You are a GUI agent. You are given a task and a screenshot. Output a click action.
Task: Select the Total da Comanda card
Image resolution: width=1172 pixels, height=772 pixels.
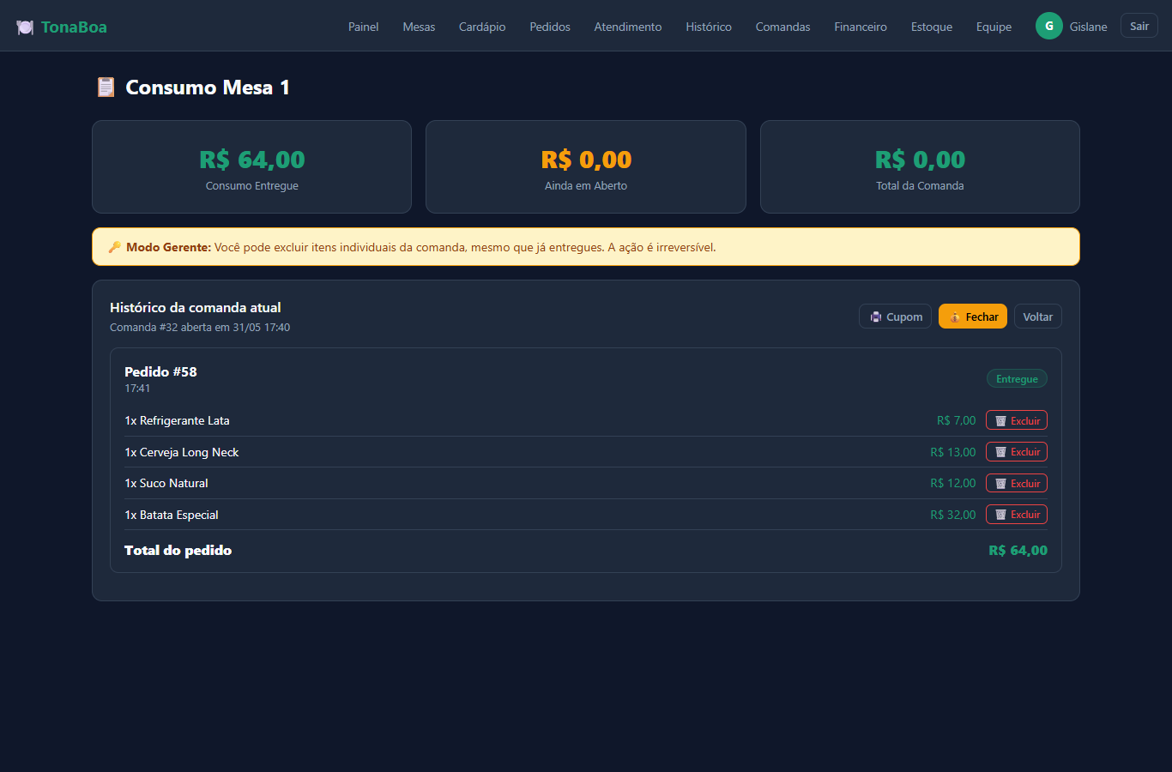(920, 166)
